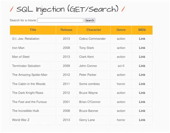Image resolution: width=170 pixels, height=133 pixels.
Task: Click the movie search input field
Action: 60,20
